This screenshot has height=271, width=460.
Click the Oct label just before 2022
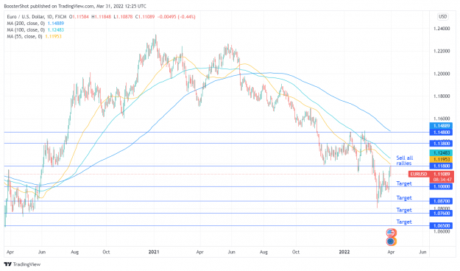click(x=296, y=252)
